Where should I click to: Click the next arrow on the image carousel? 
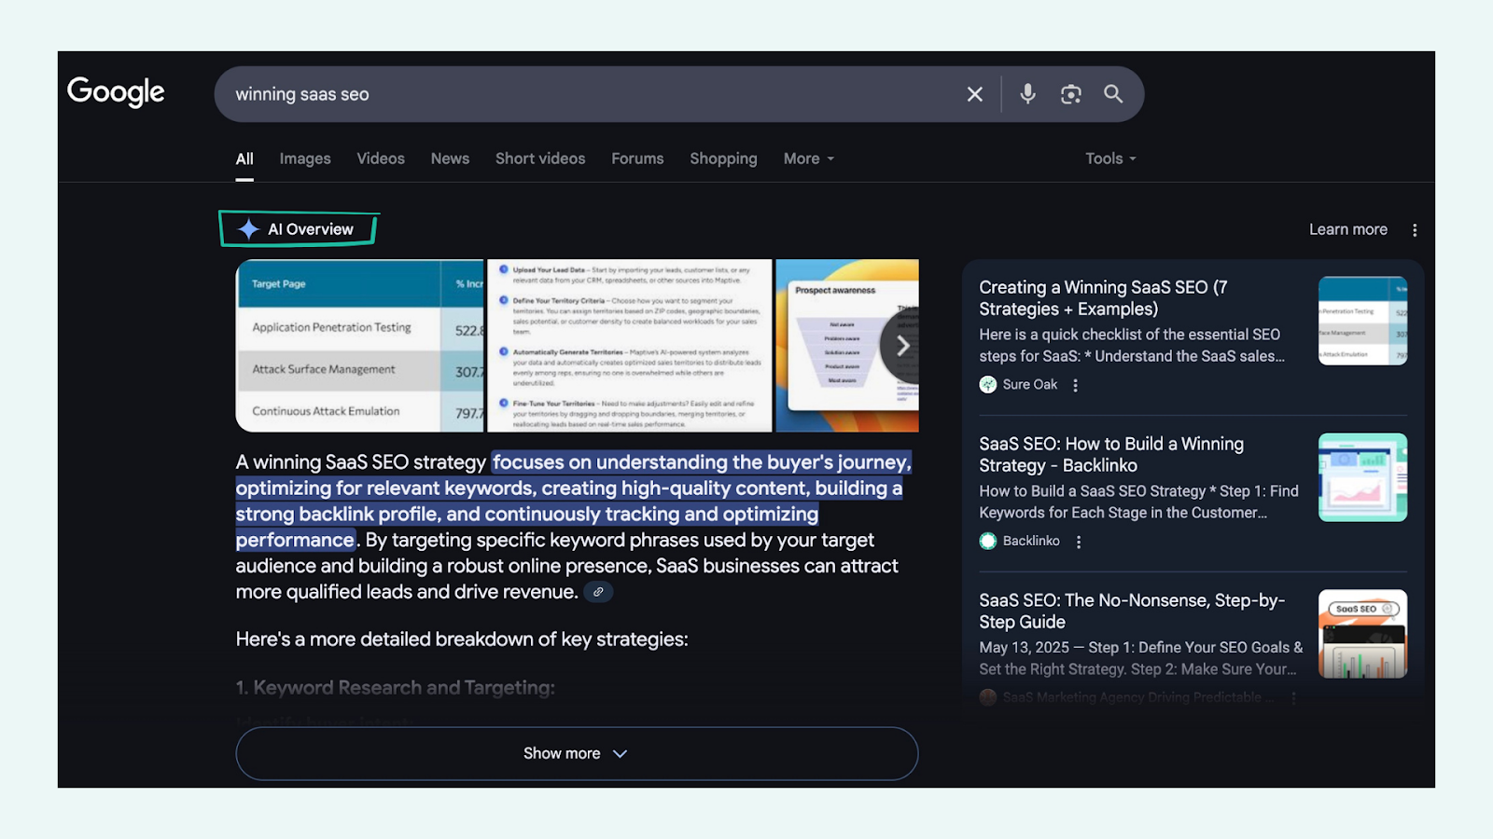[x=901, y=345]
